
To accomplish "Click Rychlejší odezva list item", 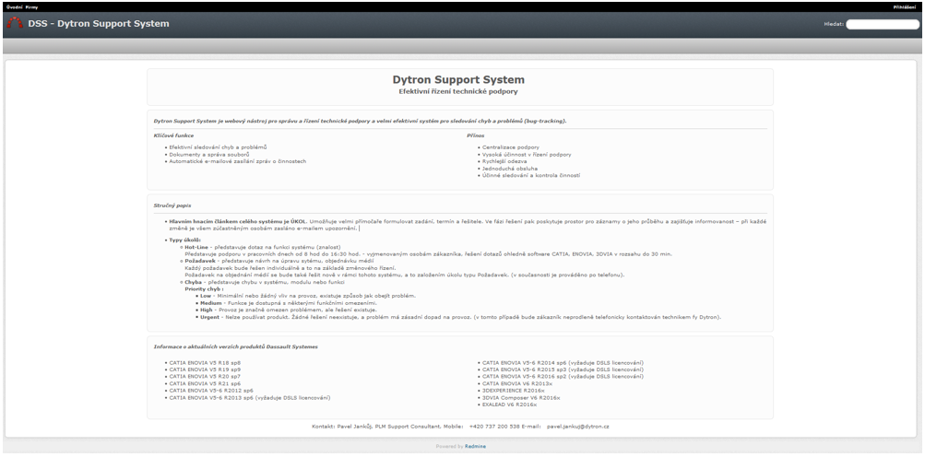I will pos(505,161).
